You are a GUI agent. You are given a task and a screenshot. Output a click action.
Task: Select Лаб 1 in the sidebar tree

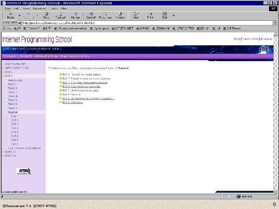(x=15, y=116)
